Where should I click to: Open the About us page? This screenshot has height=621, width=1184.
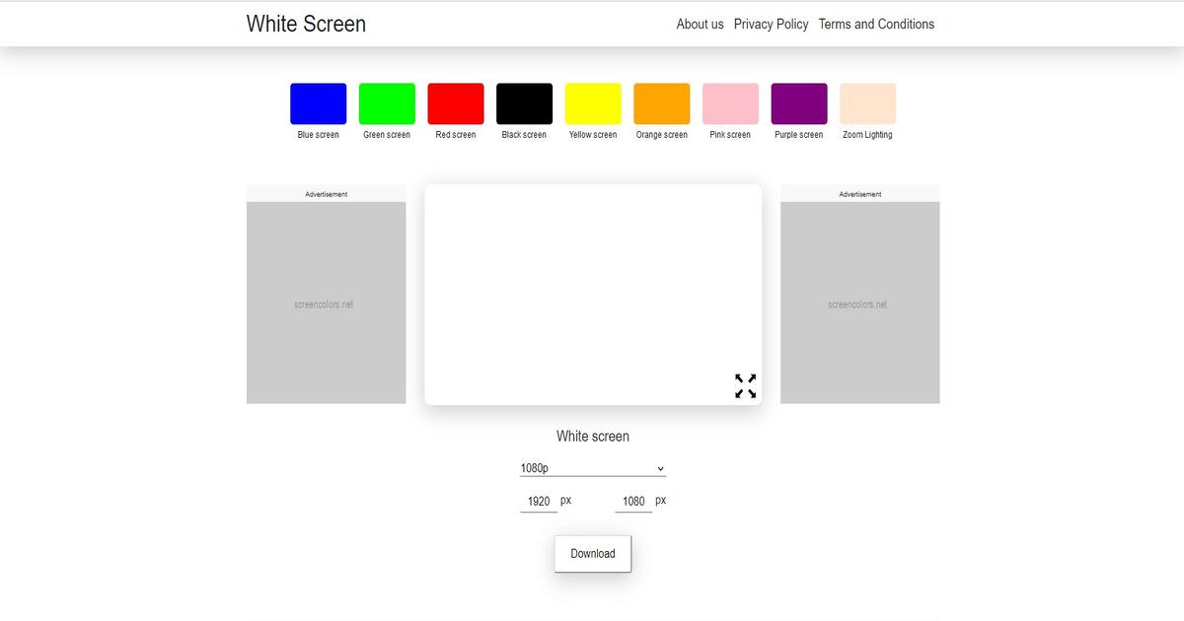point(700,24)
